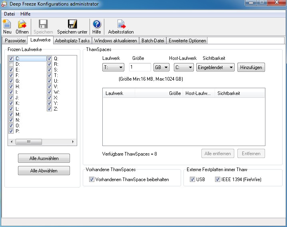Switch to the Batch-Datei tab
The image size is (287, 227).
point(153,41)
